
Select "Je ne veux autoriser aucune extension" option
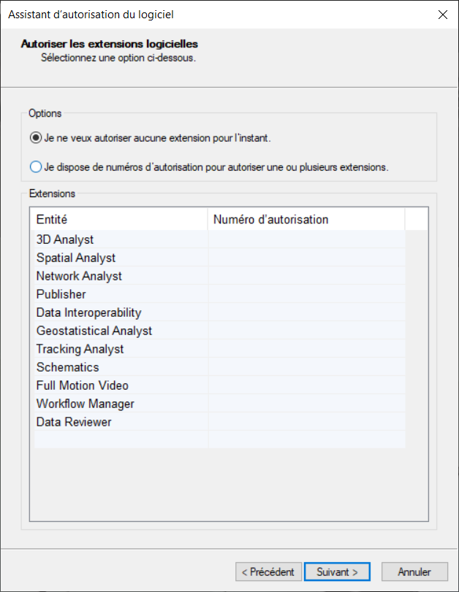tap(36, 137)
